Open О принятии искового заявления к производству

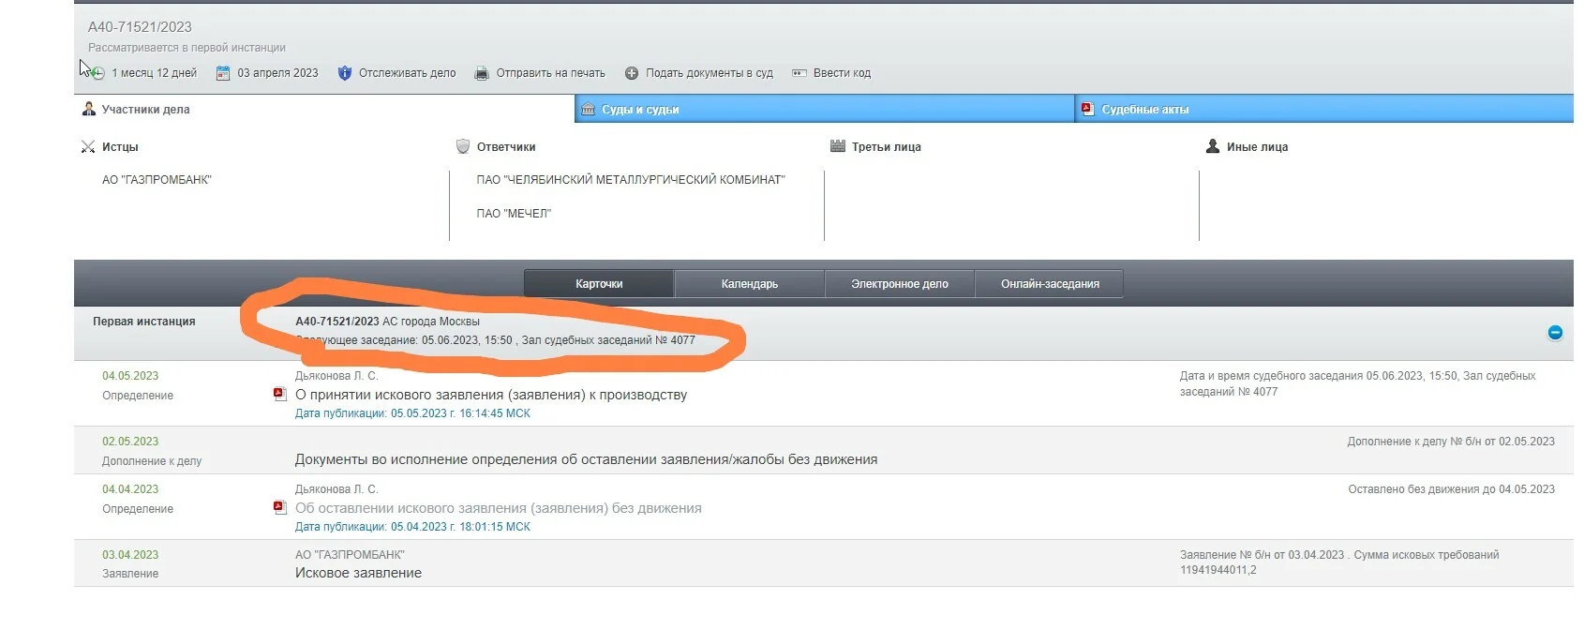click(491, 395)
